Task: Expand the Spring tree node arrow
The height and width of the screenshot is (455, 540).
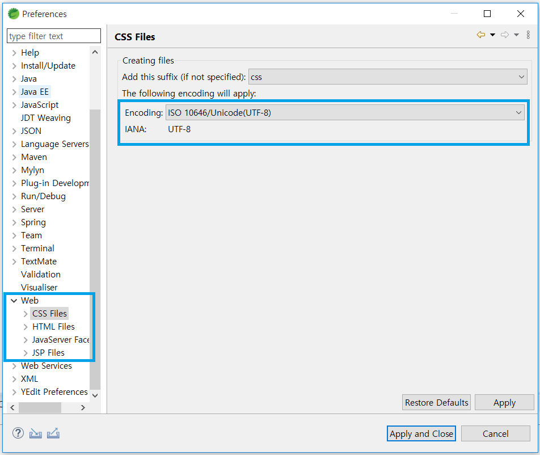Action: (14, 222)
